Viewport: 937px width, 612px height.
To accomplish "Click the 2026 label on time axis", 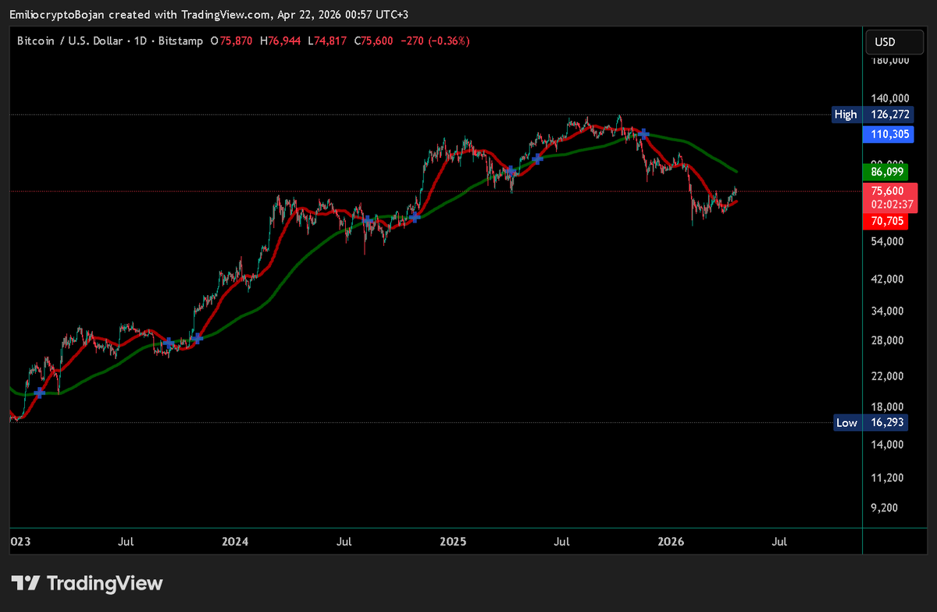I will click(671, 541).
